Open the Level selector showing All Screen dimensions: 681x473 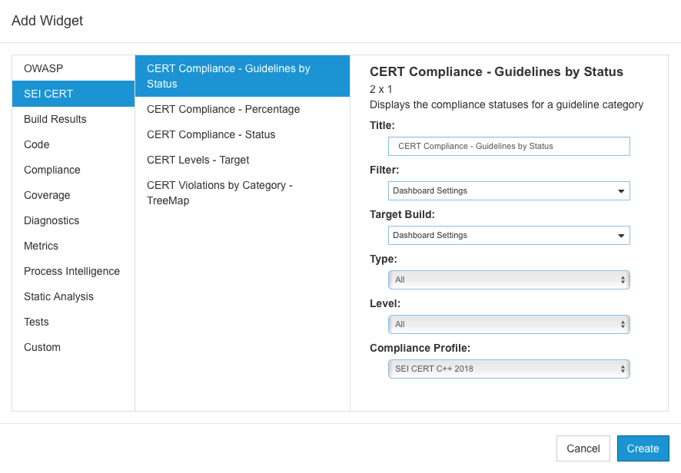pyautogui.click(x=509, y=324)
